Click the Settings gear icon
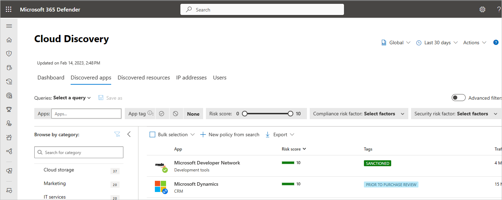This screenshot has width=502, height=200. [x=482, y=9]
